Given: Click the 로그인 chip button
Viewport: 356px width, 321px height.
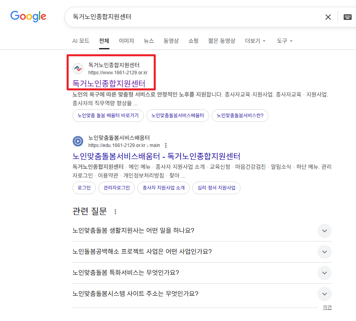Looking at the screenshot, I should 84,188.
